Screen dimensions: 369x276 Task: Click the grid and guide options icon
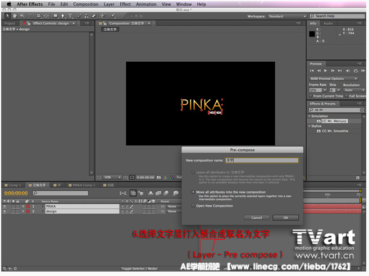pyautogui.click(x=126, y=177)
